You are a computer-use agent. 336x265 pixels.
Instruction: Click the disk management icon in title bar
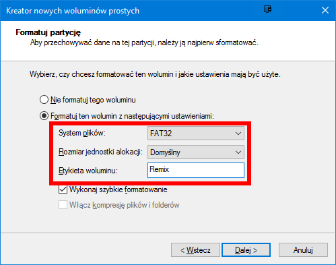267,9
